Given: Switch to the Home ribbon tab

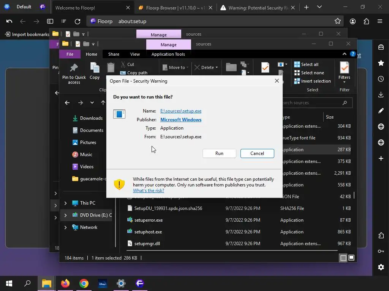Looking at the screenshot, I should pos(91,54).
